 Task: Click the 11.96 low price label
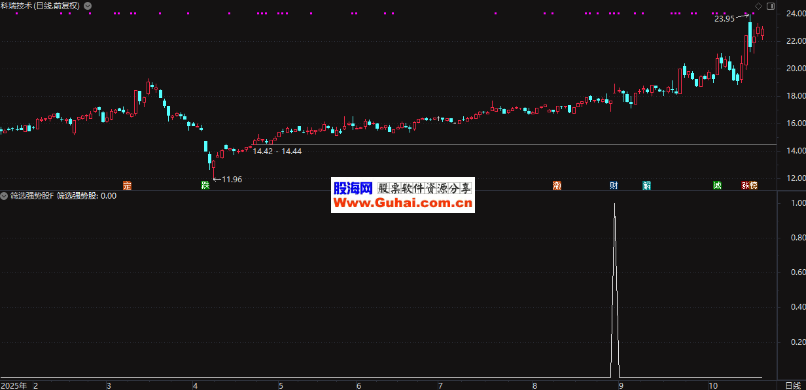pos(232,179)
